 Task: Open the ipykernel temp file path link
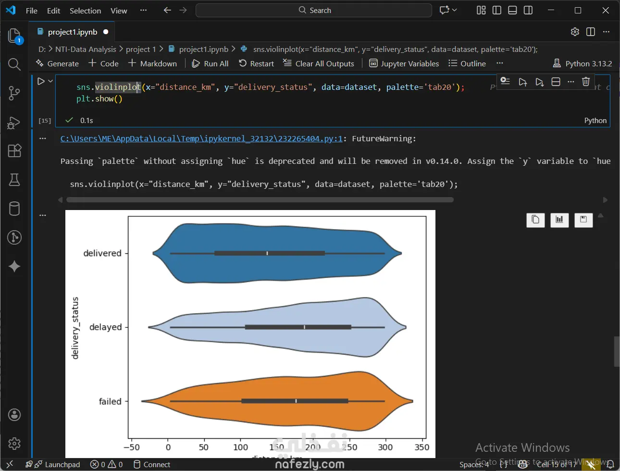[201, 138]
